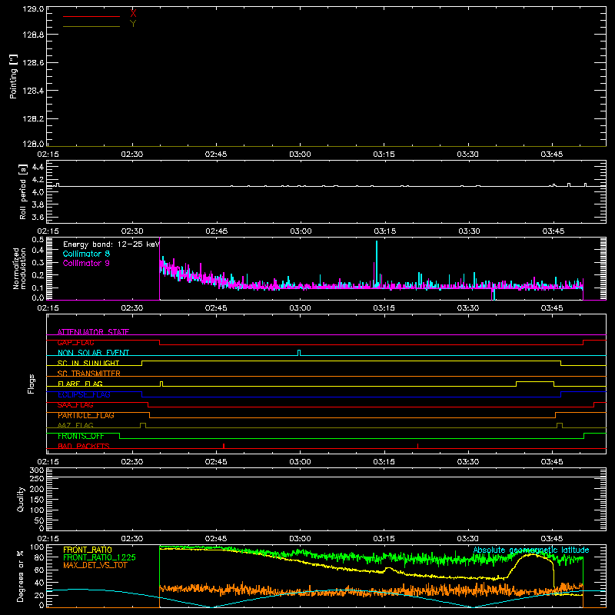Click the NON_SOLAR_EVENT flag label
Screen dimensions: 615x615
[93, 353]
